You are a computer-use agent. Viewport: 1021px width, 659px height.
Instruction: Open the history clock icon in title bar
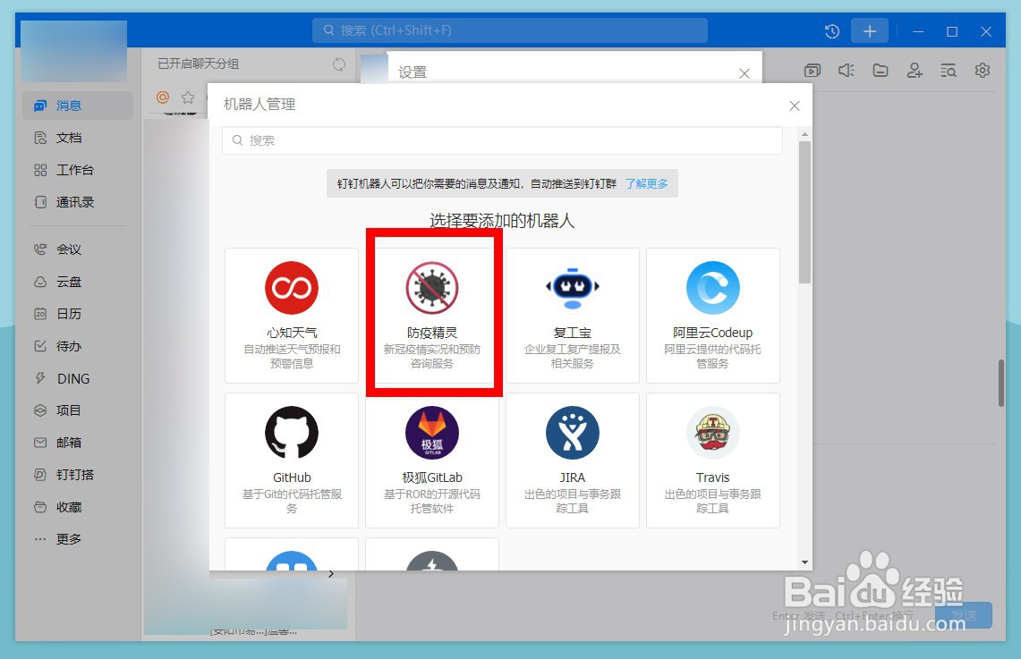tap(831, 31)
